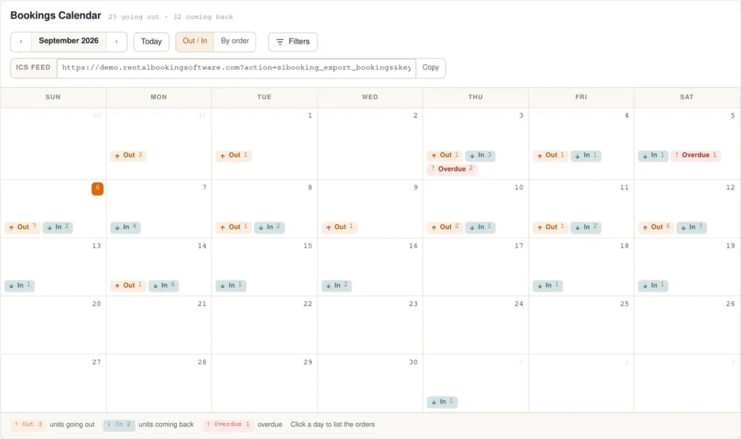The image size is (741, 439).
Task: Open In 2 badge on September 6
Action: click(x=58, y=227)
